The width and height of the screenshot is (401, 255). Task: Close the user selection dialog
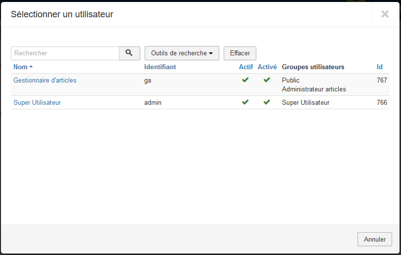tap(385, 14)
